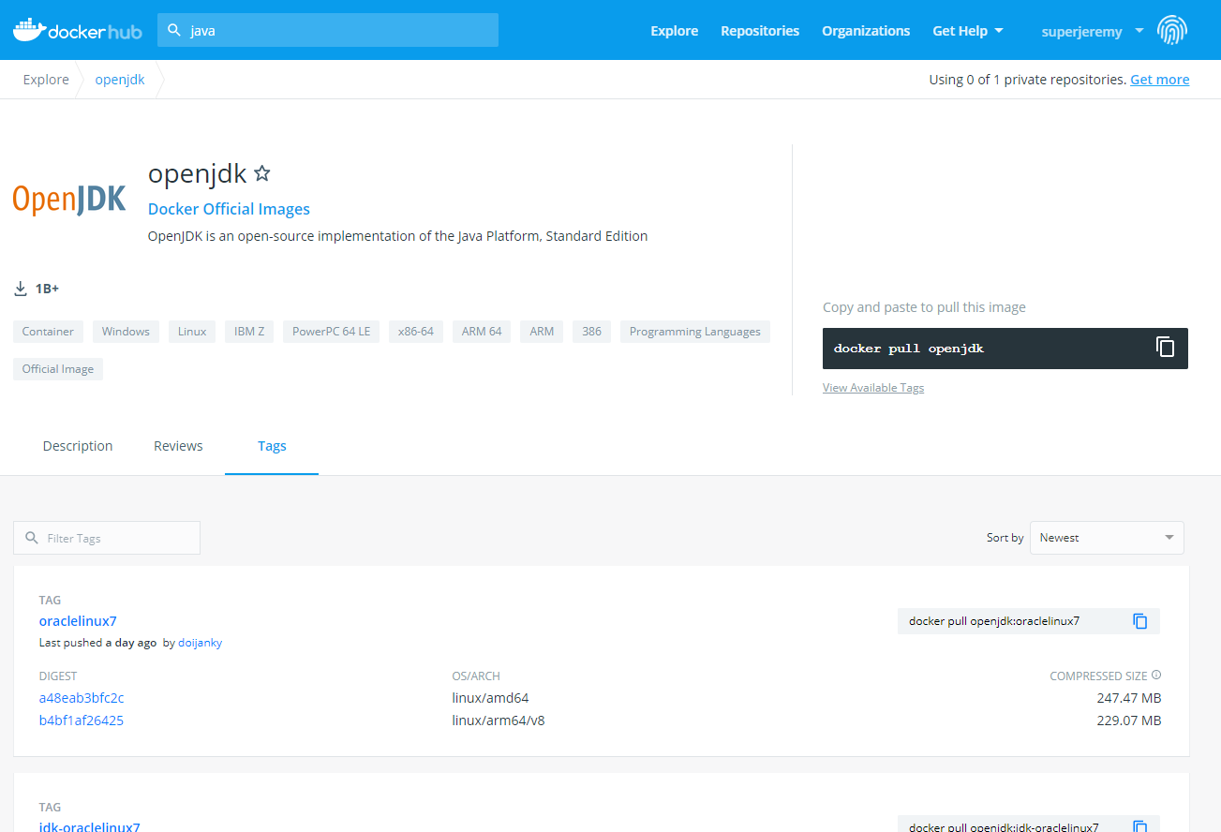Click the Official Image chip
Image resolution: width=1221 pixels, height=832 pixels.
coord(58,369)
